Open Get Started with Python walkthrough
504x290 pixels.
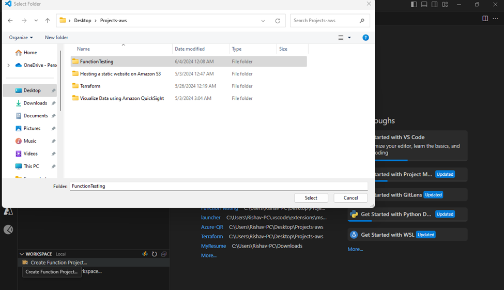pyautogui.click(x=407, y=215)
